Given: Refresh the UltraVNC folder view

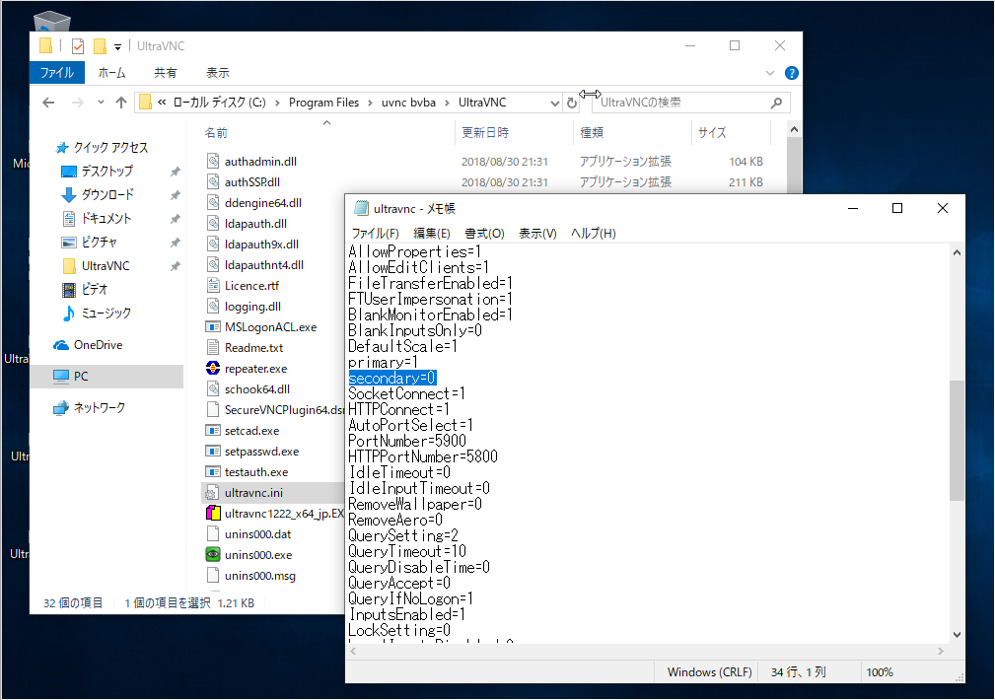Looking at the screenshot, I should click(x=572, y=103).
